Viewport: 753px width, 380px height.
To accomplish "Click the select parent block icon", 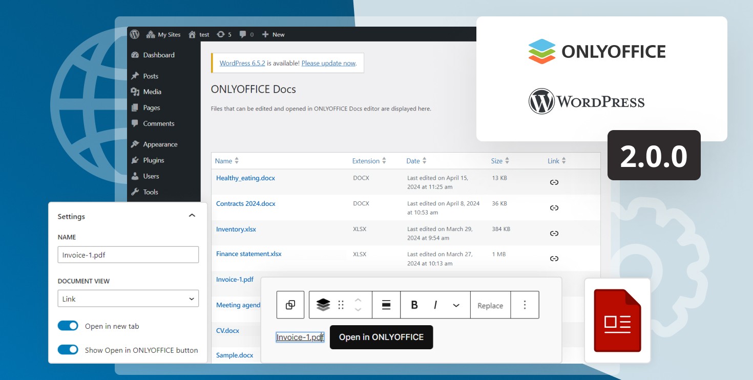I will click(290, 305).
